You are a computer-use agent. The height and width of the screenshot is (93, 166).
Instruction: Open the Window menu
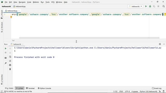tap(59, 2)
